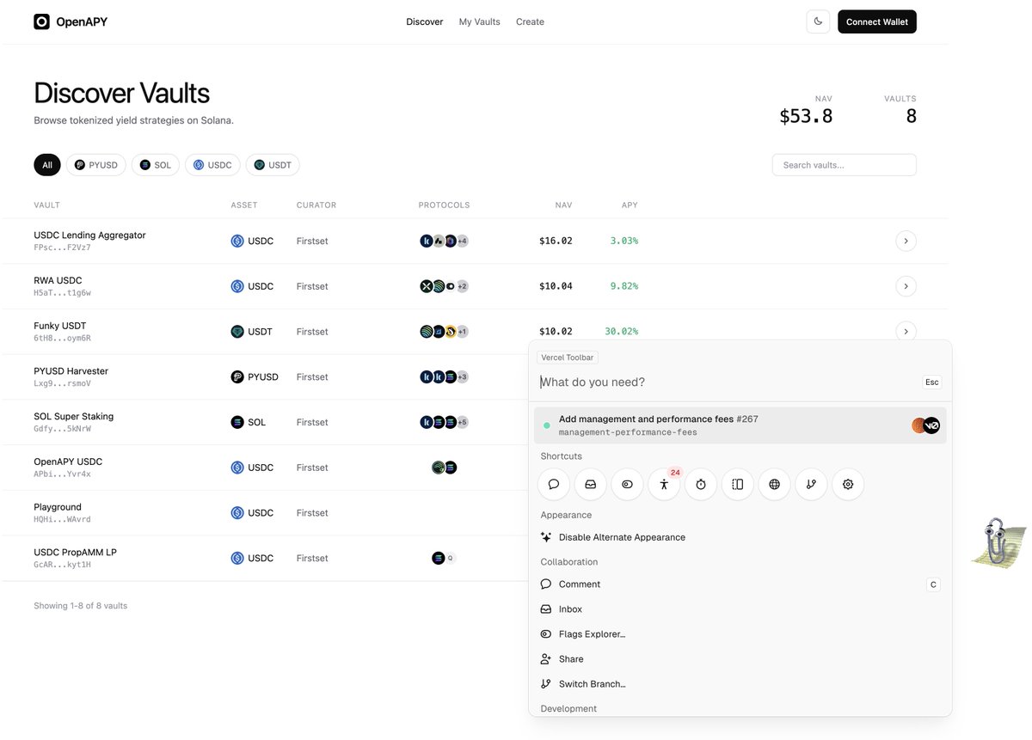
Task: Open accessibility audit icon with 24 badge
Action: [x=664, y=485]
